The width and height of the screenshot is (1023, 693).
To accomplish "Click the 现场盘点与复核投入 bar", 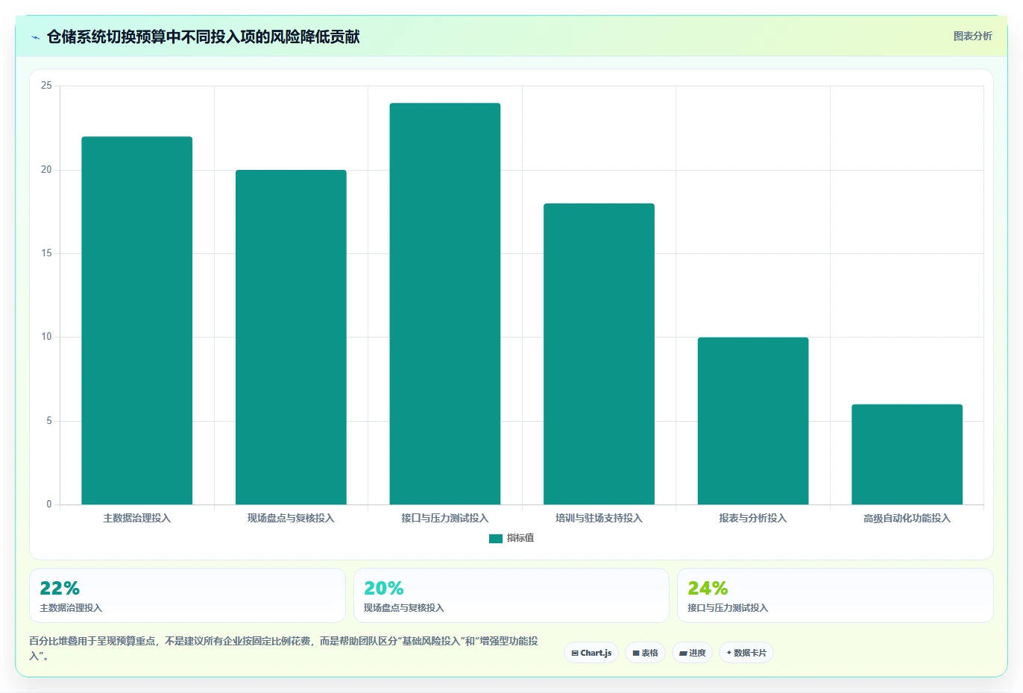I will point(291,338).
